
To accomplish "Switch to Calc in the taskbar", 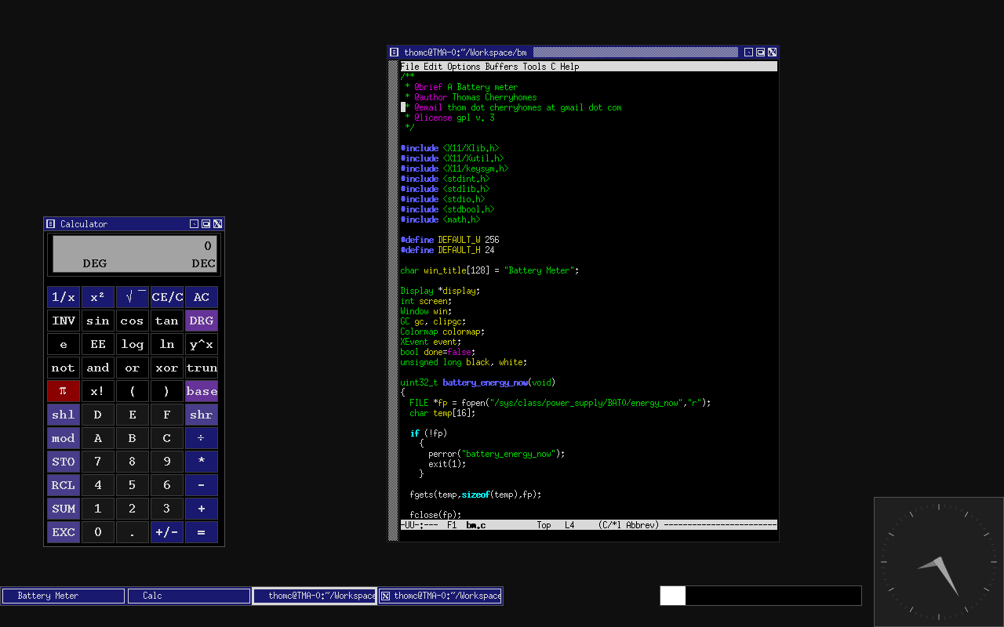I will tap(189, 596).
